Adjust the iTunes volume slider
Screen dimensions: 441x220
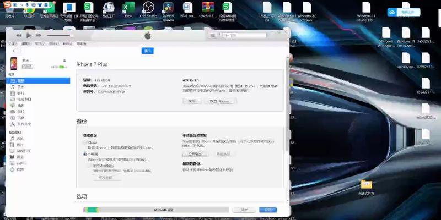click(x=60, y=35)
